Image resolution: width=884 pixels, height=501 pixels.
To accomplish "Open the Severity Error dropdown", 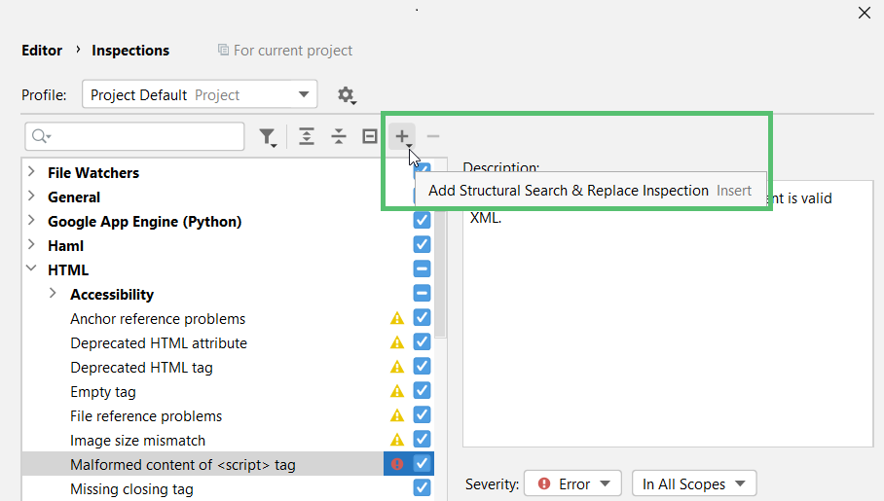I will pos(572,483).
